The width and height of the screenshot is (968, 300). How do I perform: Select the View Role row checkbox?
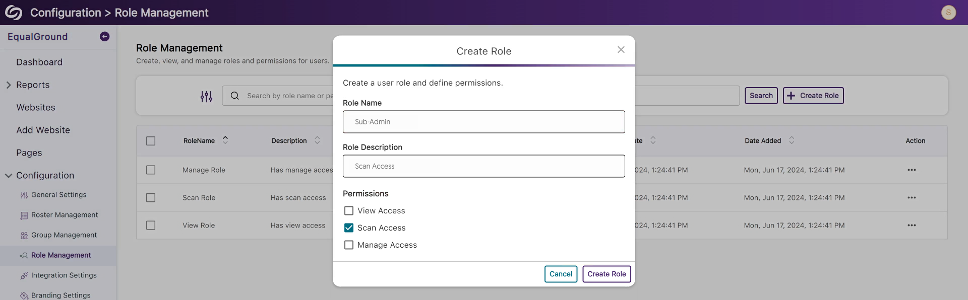tap(151, 226)
